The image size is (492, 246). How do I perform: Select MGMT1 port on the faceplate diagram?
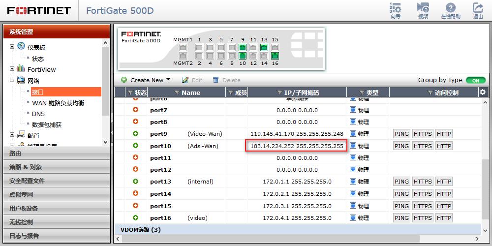tap(183, 48)
